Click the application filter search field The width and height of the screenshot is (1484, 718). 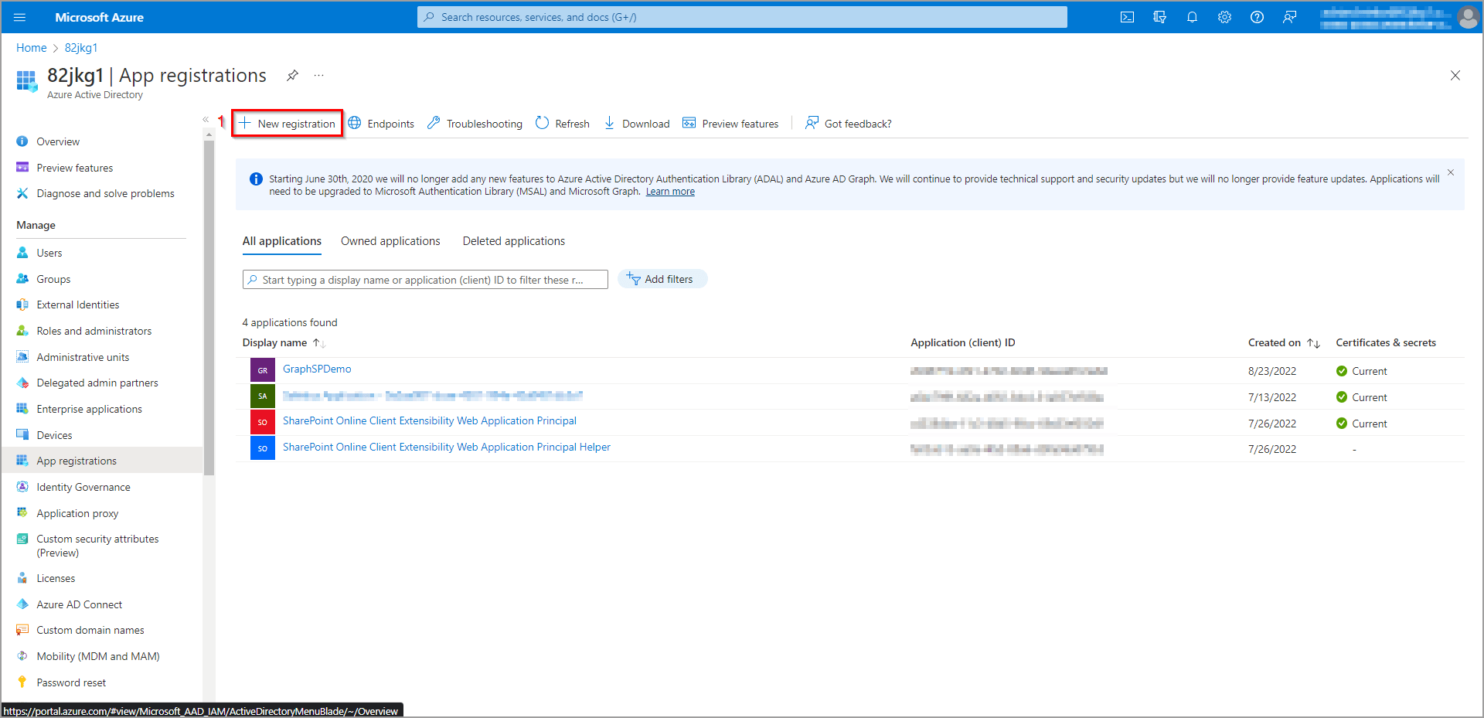[x=425, y=280]
